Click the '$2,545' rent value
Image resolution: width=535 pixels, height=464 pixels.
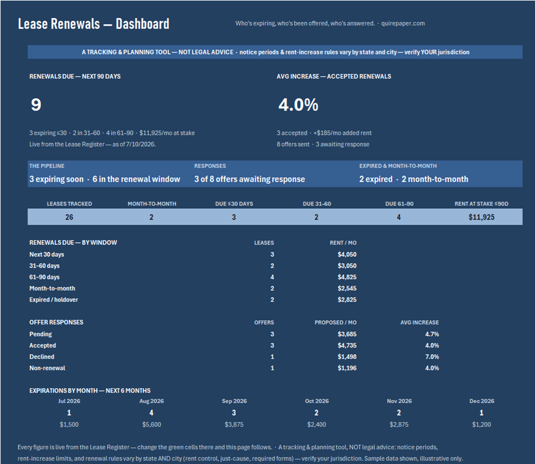tap(347, 288)
